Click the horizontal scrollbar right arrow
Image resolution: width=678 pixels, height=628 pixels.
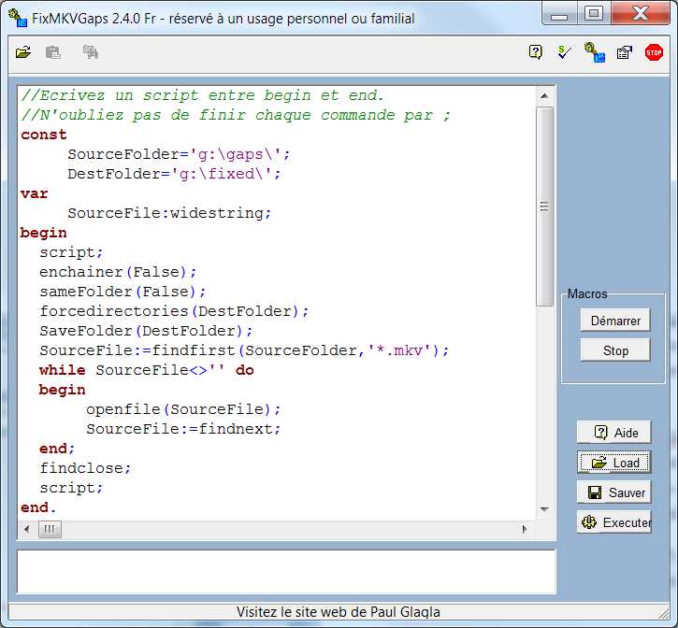click(525, 530)
